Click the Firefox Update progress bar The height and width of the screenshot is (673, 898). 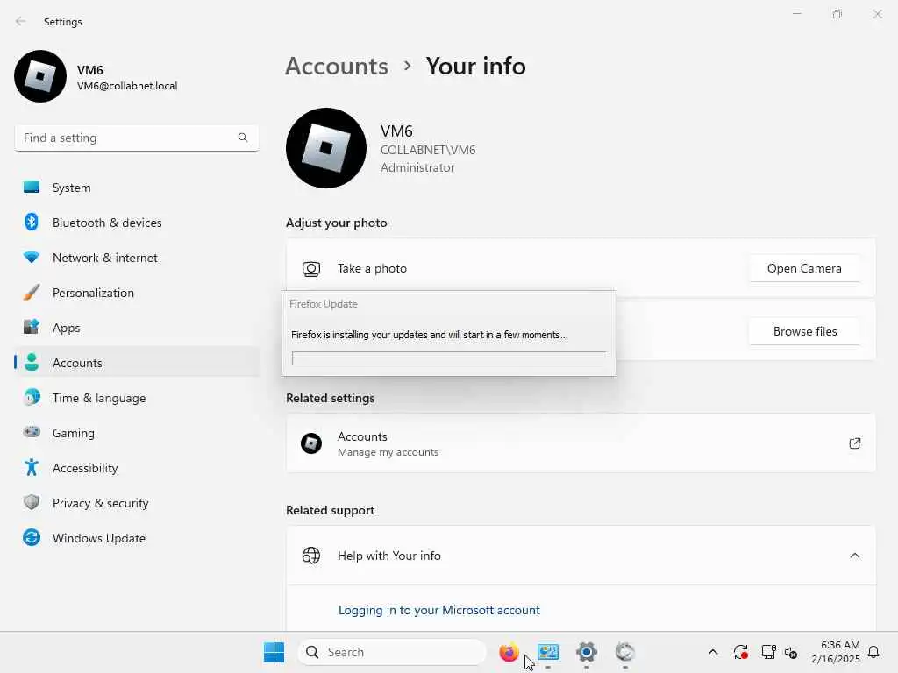(449, 358)
